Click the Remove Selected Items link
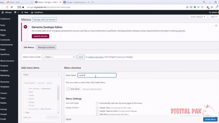Image resolution: width=219 pixels, height=123 pixels. coord(92,89)
